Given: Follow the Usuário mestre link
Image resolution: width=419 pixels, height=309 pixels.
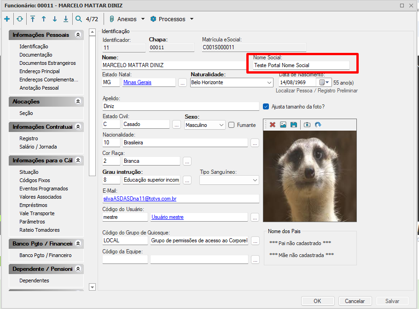Looking at the screenshot, I should (168, 217).
